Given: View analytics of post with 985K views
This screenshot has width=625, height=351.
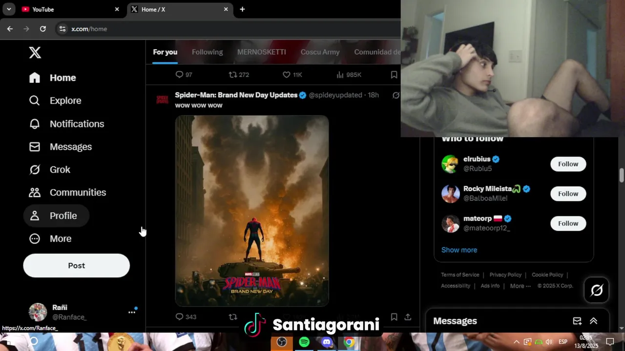Looking at the screenshot, I should pos(349,75).
